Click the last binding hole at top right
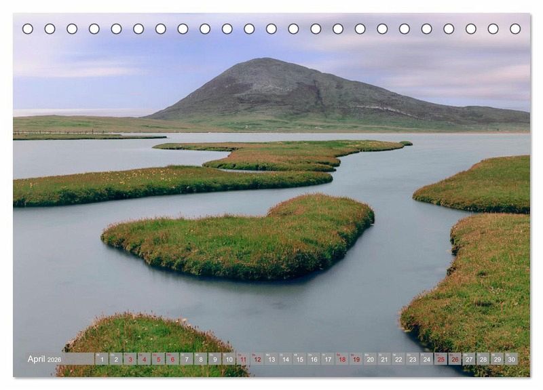The image size is (543, 390). point(515,28)
